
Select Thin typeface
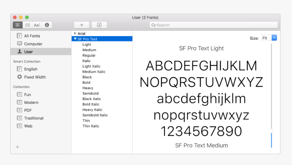[86, 120]
